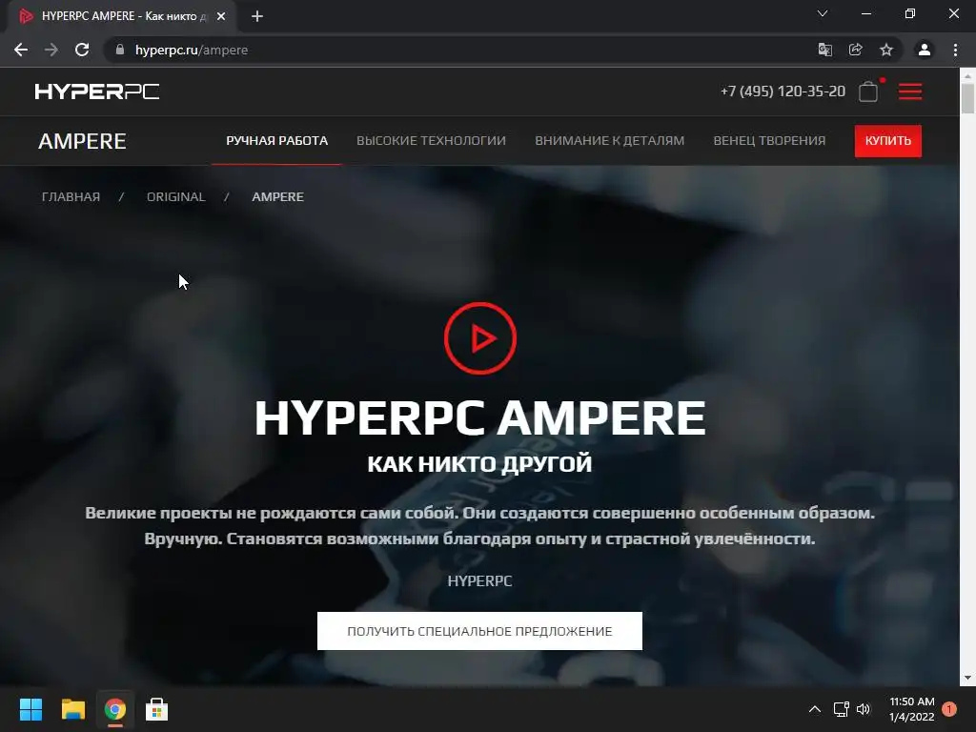976x732 pixels.
Task: Show hidden system tray icons
Action: pyautogui.click(x=815, y=709)
